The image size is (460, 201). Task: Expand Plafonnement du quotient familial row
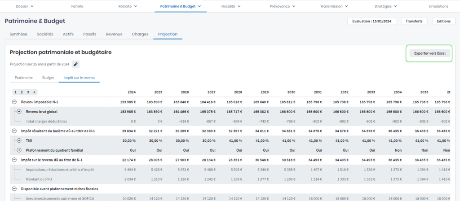tap(19, 150)
